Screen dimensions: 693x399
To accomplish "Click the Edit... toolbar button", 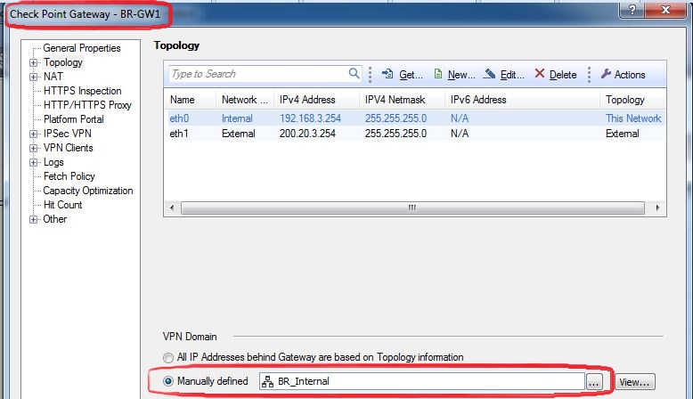I will pos(504,74).
